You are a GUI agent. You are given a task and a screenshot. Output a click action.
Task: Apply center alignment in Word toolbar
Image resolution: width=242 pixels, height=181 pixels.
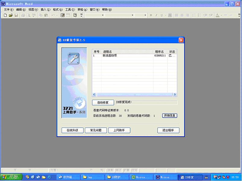pos(182,15)
